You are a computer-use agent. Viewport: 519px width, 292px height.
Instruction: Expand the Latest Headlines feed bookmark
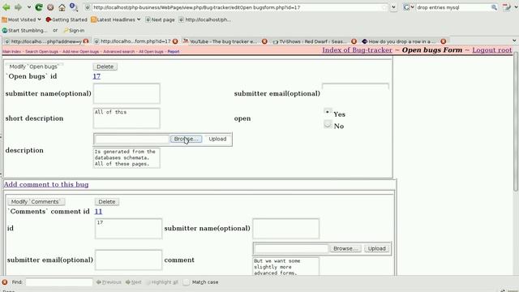point(116,19)
